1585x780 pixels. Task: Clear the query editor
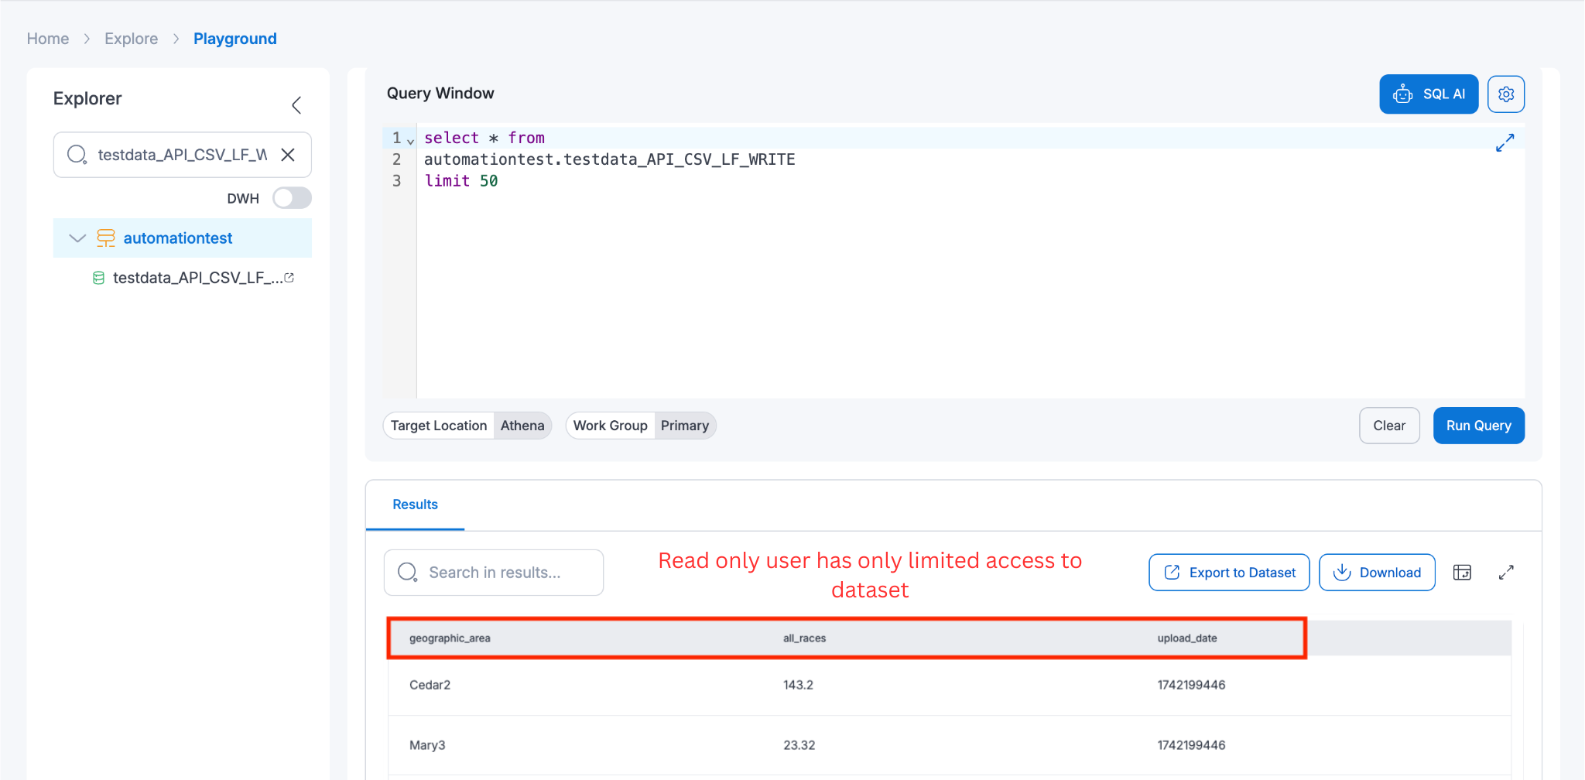click(x=1388, y=425)
